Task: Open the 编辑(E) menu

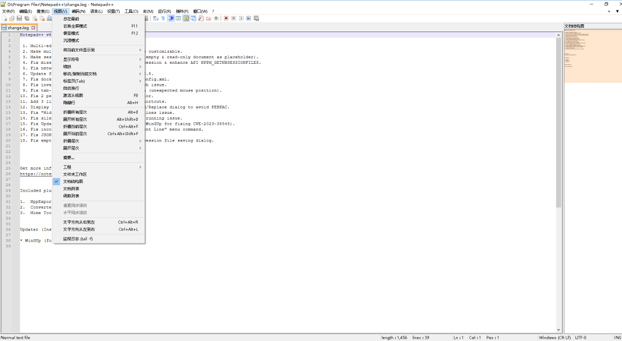Action: (x=25, y=12)
